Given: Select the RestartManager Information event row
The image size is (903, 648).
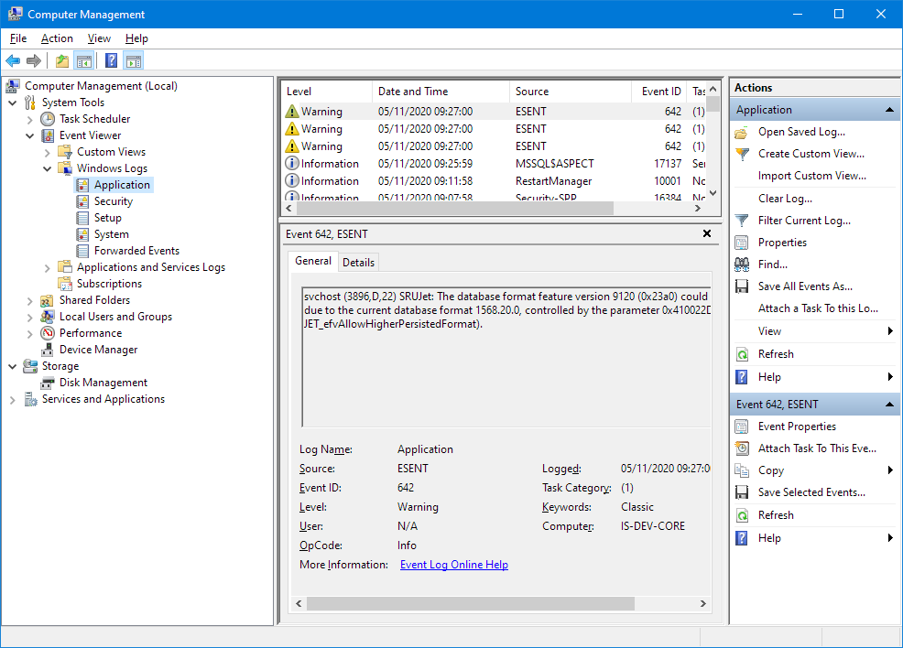Looking at the screenshot, I should (x=495, y=180).
